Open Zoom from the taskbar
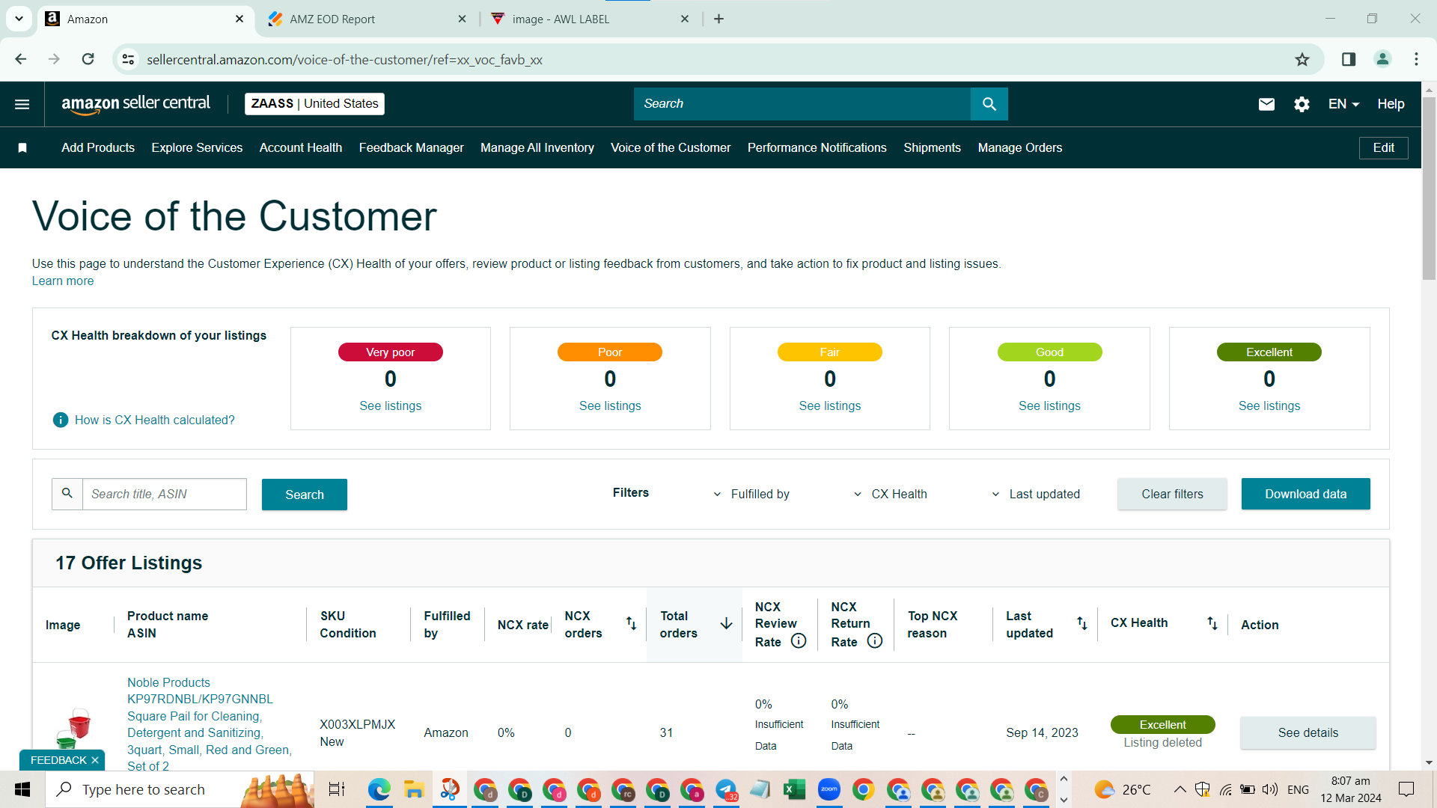The image size is (1437, 808). coord(829,789)
